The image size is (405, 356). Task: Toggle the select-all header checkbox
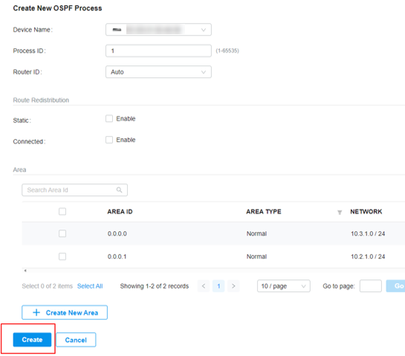62,212
